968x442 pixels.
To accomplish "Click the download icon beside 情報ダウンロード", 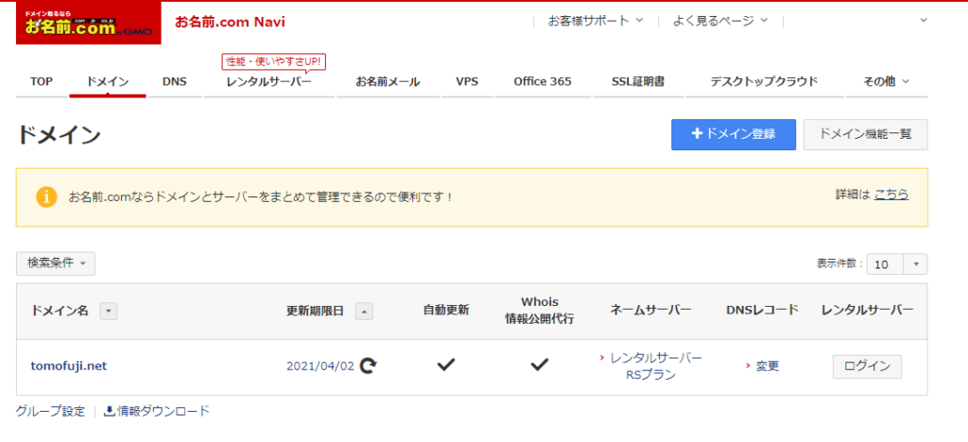I will point(110,411).
